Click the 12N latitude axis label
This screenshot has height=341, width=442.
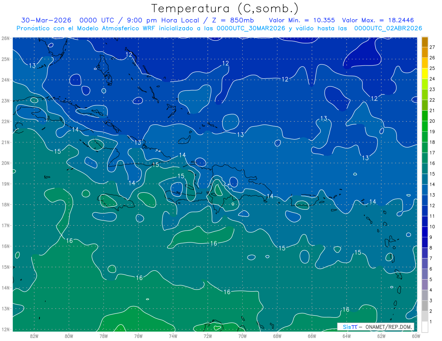5,329
